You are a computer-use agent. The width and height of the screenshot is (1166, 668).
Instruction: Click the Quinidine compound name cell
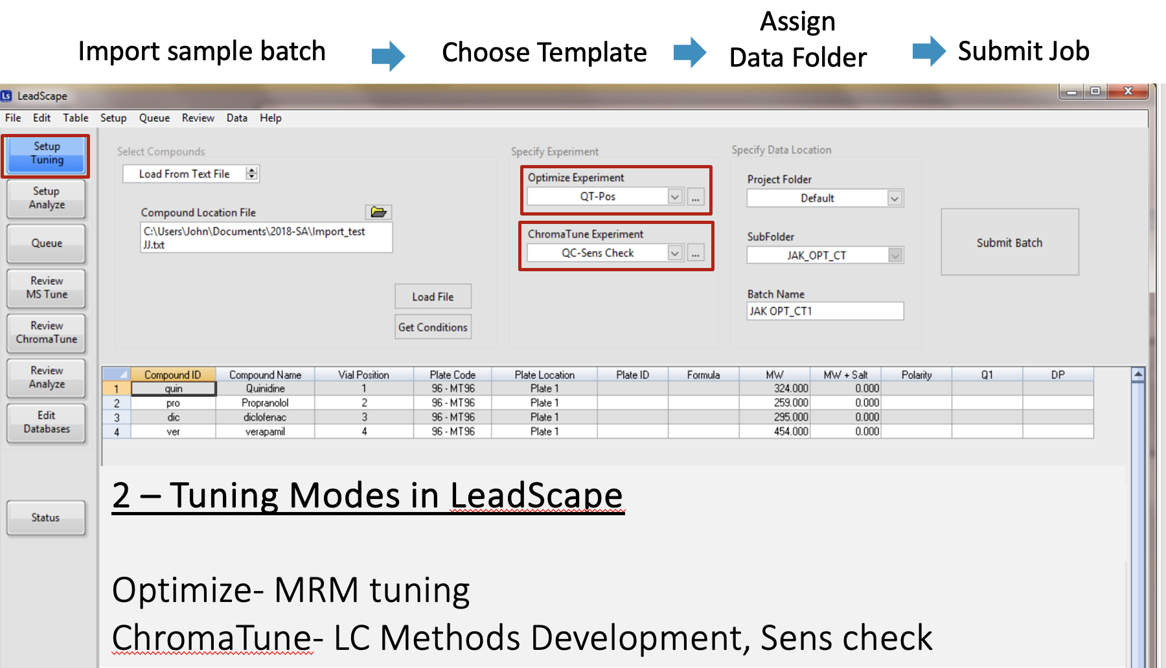[x=265, y=388]
